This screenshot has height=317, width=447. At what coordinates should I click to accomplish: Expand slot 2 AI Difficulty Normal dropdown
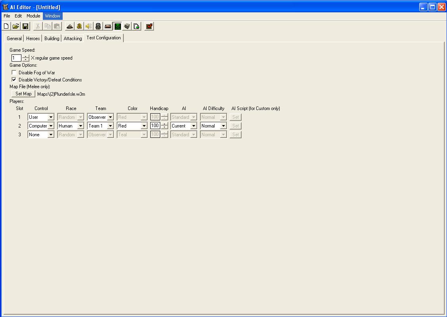[213, 126]
